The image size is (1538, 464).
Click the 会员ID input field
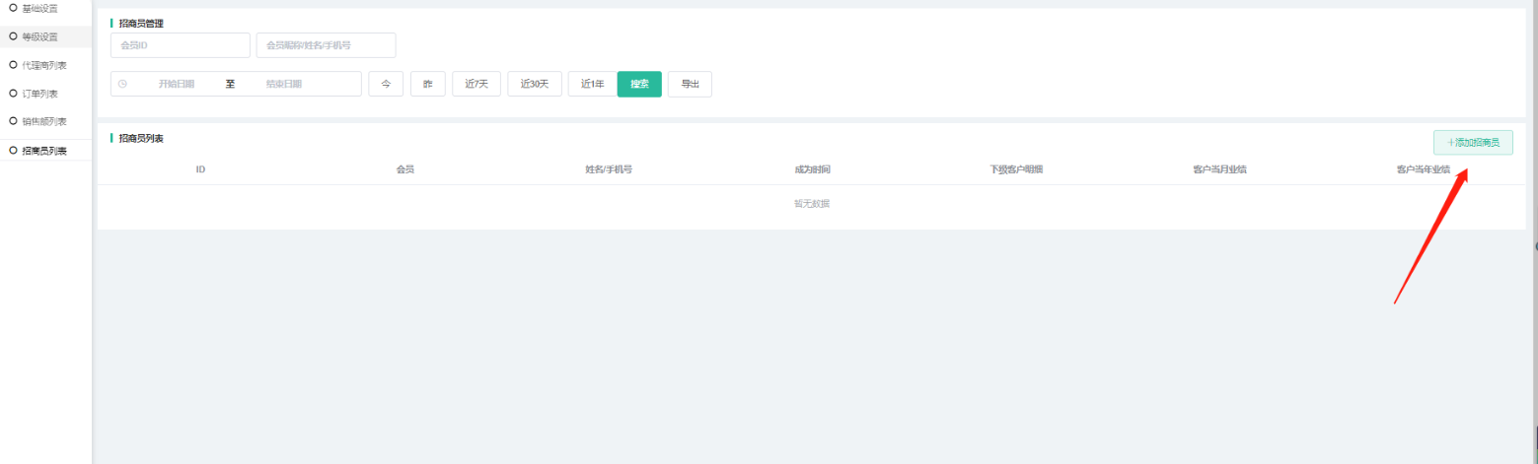tap(180, 45)
